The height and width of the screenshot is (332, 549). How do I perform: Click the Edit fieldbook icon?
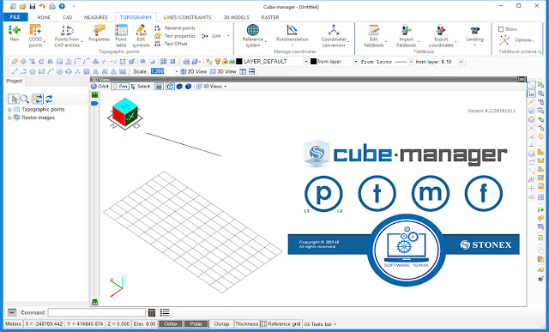point(374,30)
